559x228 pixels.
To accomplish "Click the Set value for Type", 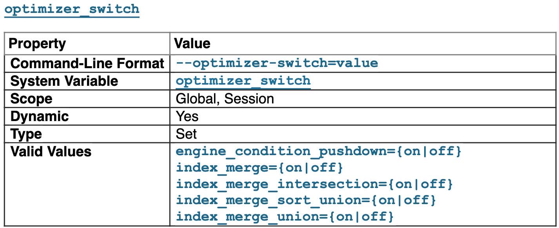I will coord(186,134).
